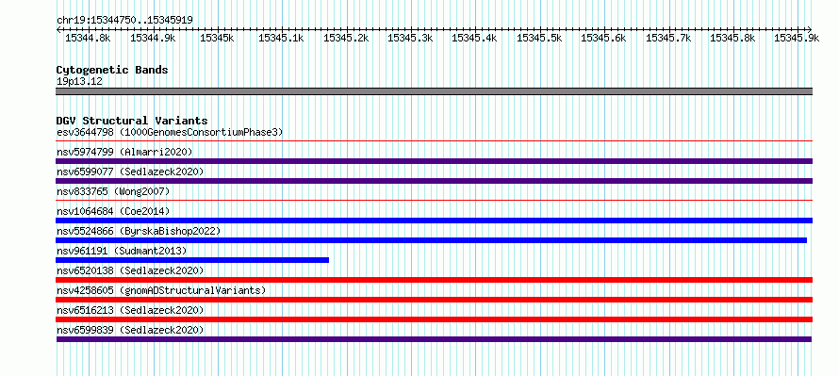Click the 15345.8k ruler tick label
Image resolution: width=839 pixels, height=376 pixels.
[732, 38]
